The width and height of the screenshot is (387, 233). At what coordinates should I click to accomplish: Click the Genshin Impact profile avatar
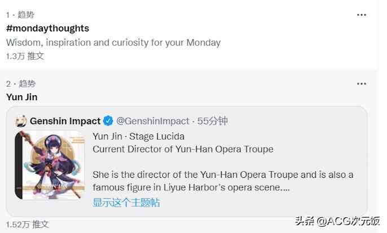(21, 121)
